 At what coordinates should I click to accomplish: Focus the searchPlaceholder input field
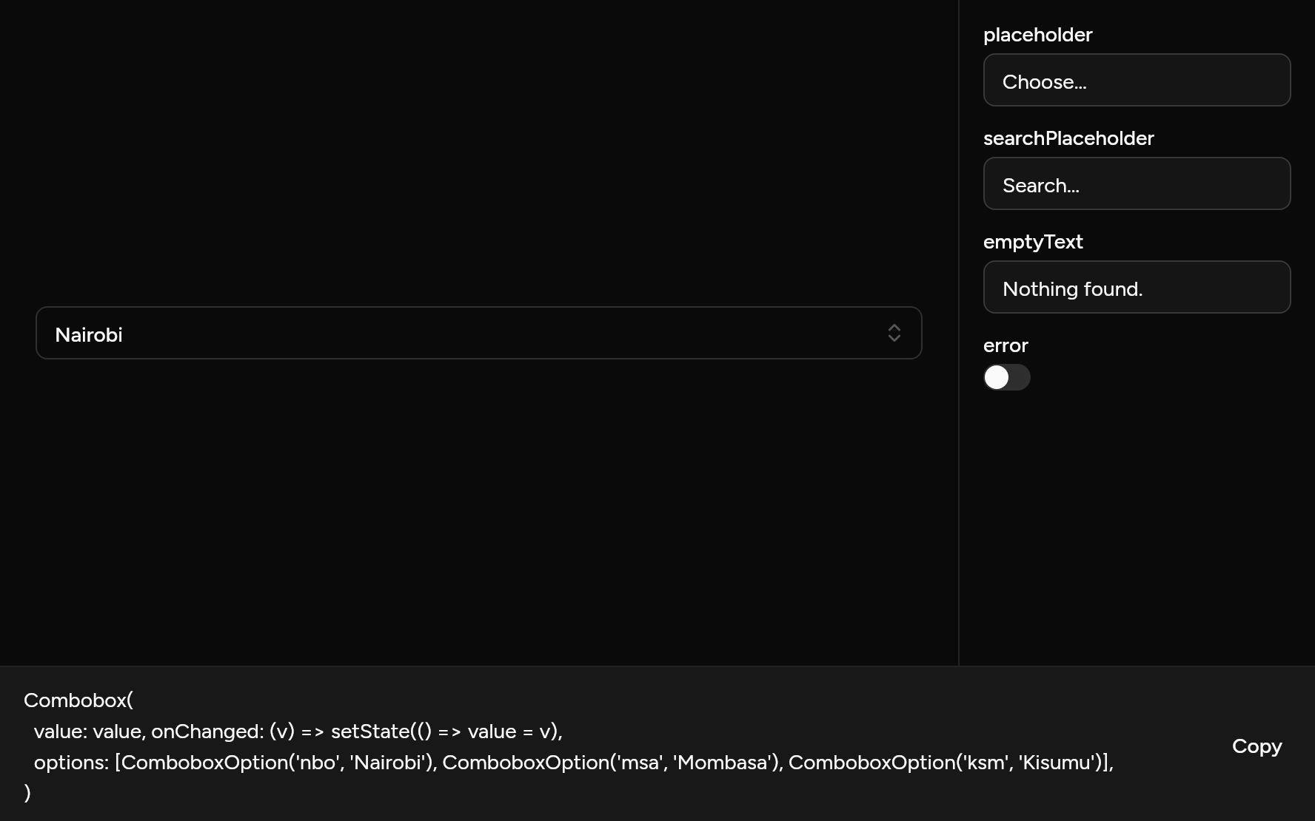coord(1137,183)
